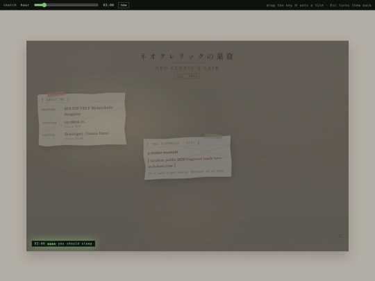Click 'a tender moment' title on notebook
Viewport: 375px width, 281px height.
click(163, 153)
